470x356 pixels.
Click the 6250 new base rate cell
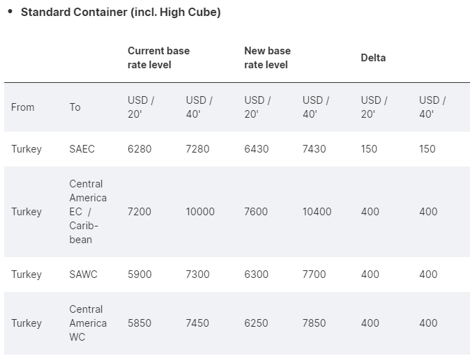click(256, 323)
